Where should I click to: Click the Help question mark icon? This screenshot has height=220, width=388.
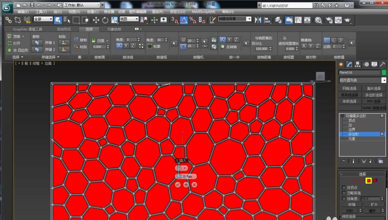(x=347, y=5)
